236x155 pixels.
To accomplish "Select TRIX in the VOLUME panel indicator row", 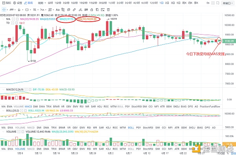I will point(54,149).
